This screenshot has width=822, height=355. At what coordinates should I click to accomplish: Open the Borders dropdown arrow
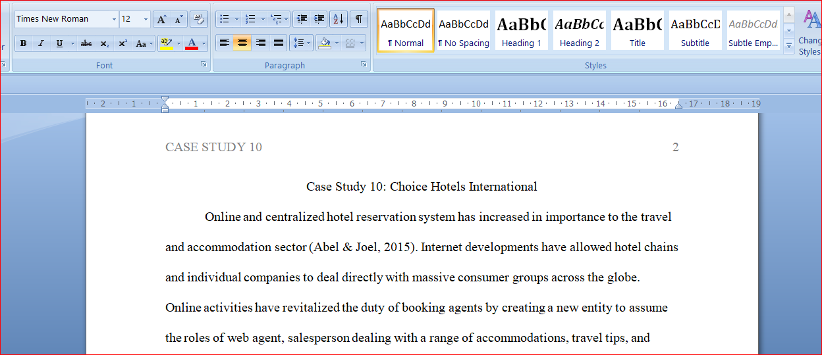click(362, 43)
